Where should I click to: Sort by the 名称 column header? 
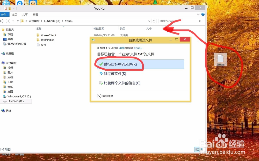[39, 29]
